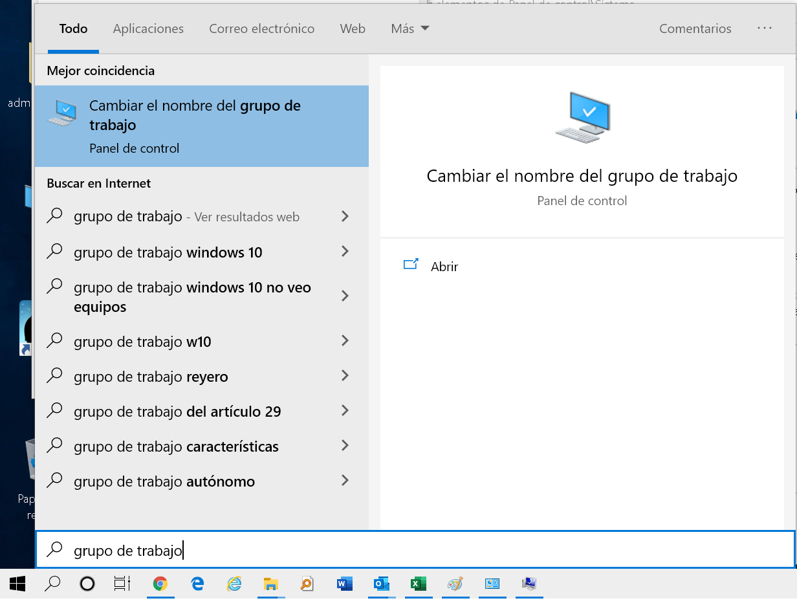Send Comentarios feedback
Screen dimensions: 797x605
[695, 28]
